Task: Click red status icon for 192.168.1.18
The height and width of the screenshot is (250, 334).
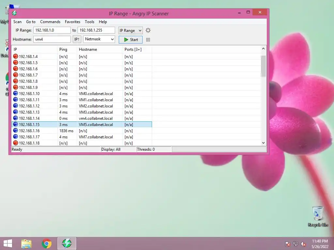Action: point(15,143)
